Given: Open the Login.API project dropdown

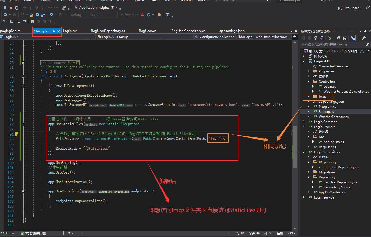Looking at the screenshot, I should 48,37.
